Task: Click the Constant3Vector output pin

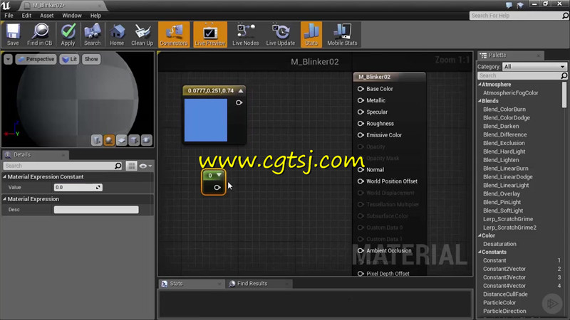Action: (239, 102)
